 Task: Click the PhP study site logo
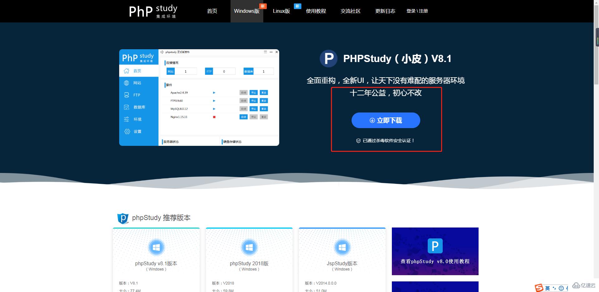[153, 11]
